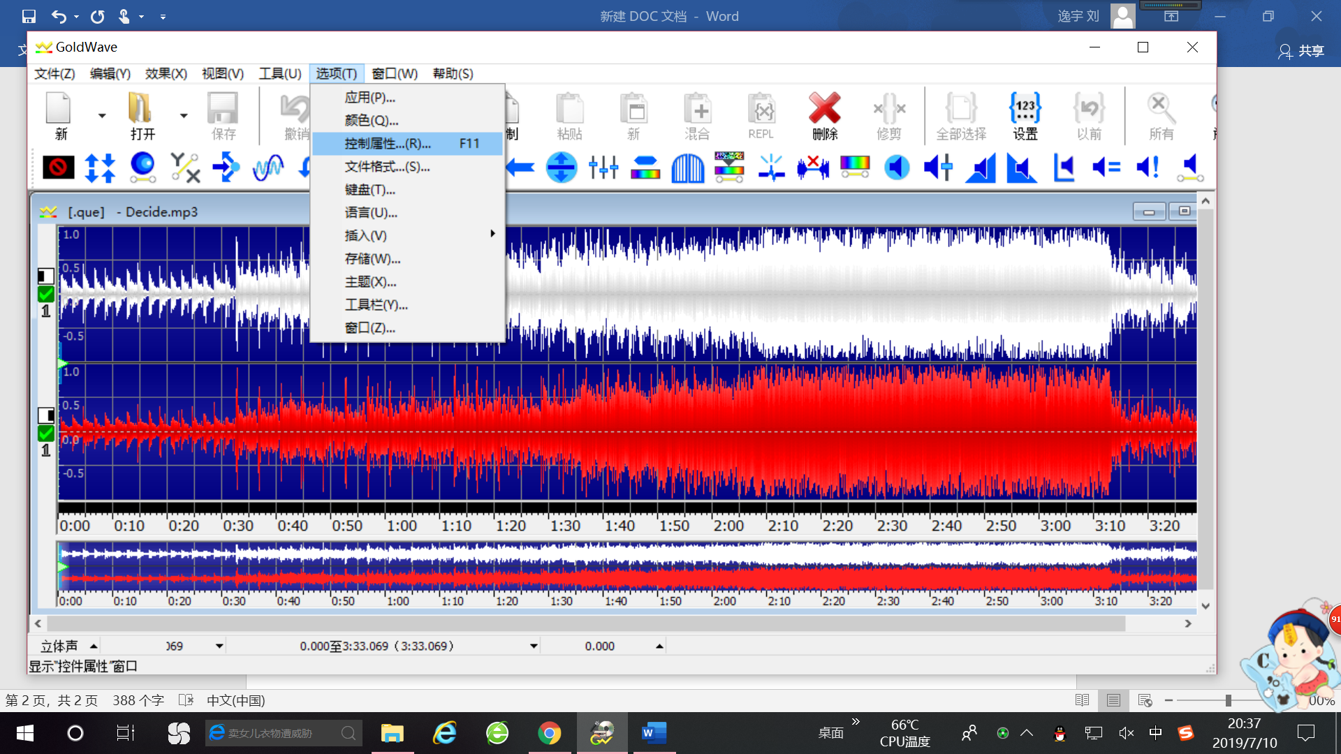The height and width of the screenshot is (754, 1341).
Task: Toggle the green checkbox of the white channel
Action: click(46, 294)
